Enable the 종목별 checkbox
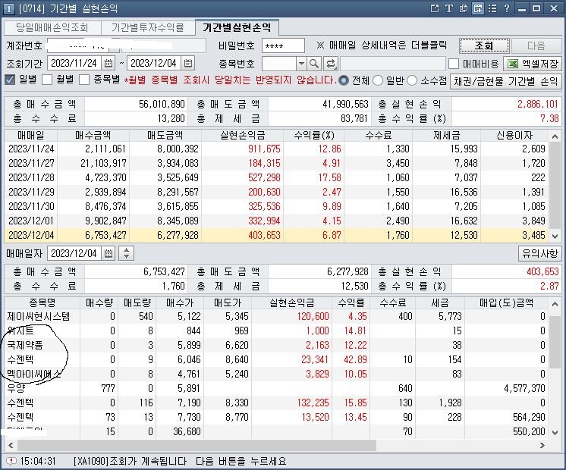Viewport: 566px width, 470px height. [84, 80]
